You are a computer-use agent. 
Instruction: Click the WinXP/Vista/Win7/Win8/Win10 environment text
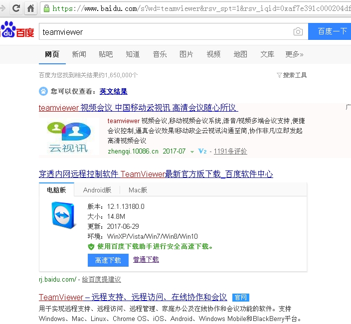click(x=153, y=236)
